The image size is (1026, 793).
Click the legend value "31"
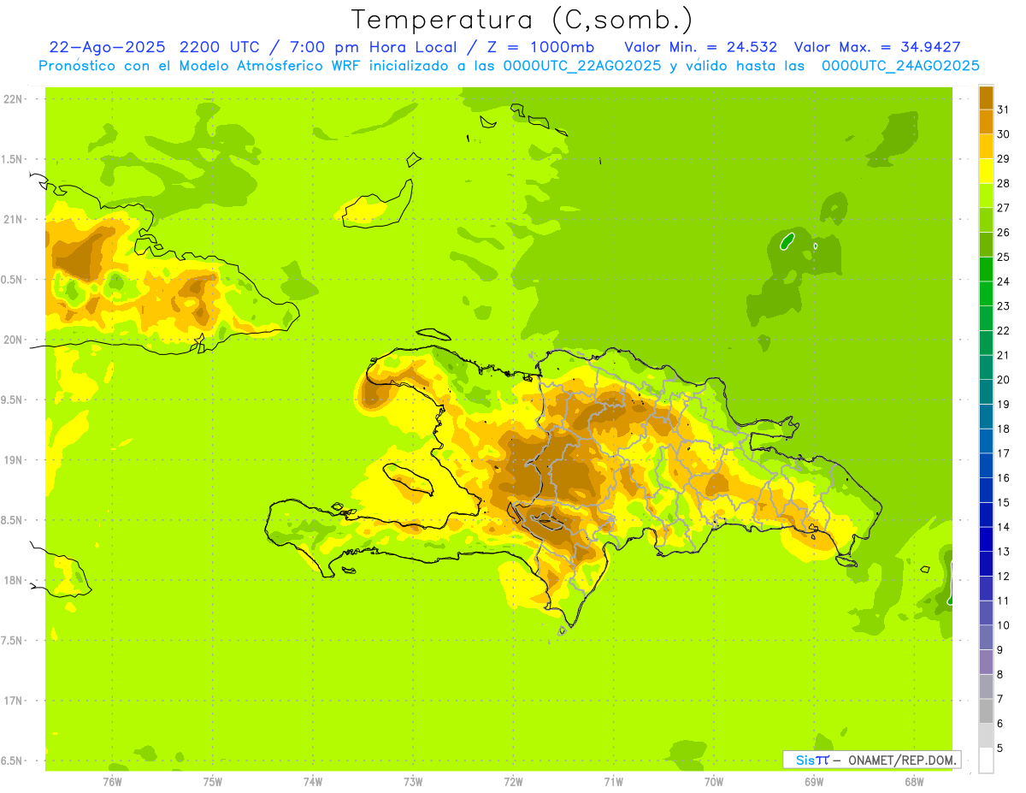click(1004, 109)
